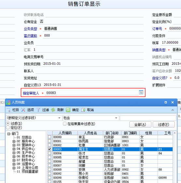181x183 pixels.
Task: Enable 在结果集中过滤(R) checkbox
Action: tap(65, 124)
